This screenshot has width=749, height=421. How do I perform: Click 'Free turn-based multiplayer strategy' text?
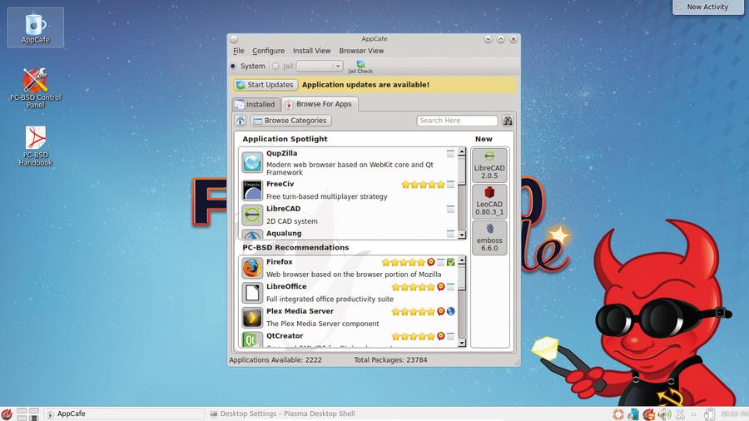tap(327, 196)
